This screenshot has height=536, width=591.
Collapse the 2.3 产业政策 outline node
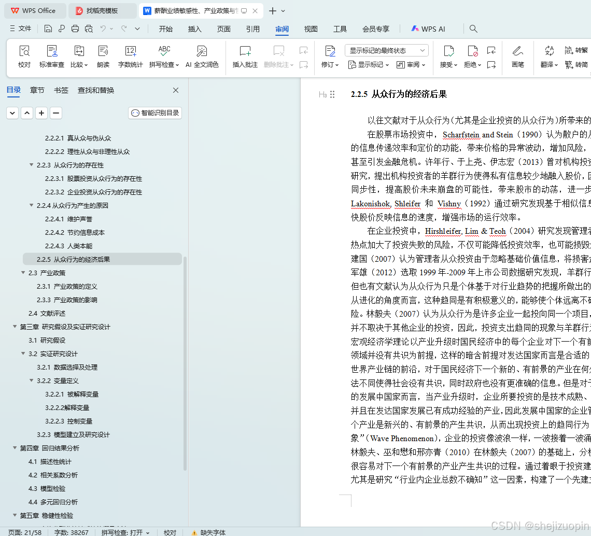click(x=23, y=273)
